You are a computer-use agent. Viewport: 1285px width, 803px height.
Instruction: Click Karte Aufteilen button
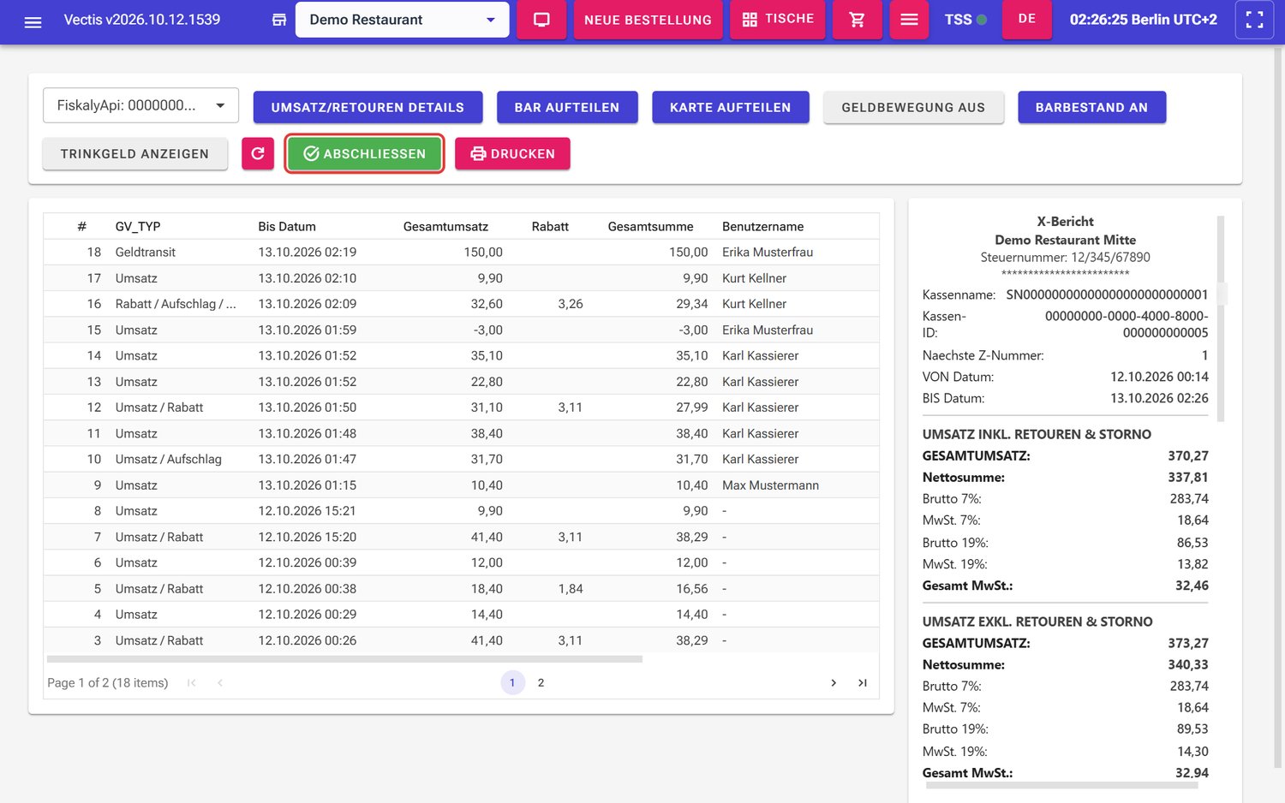tap(730, 107)
